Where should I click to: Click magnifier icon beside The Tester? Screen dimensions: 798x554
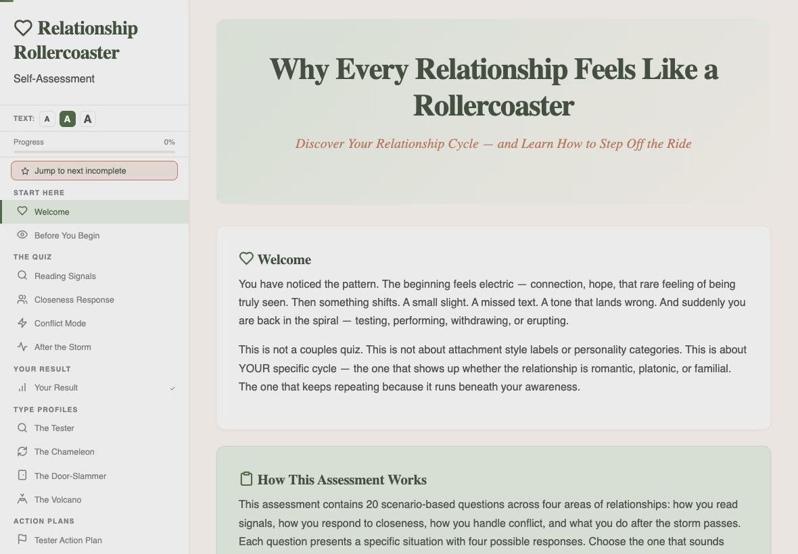tap(22, 428)
